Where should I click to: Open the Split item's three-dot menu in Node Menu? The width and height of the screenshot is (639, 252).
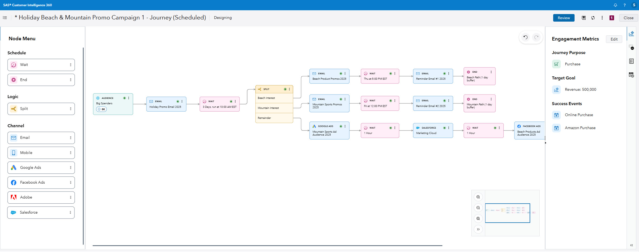coord(70,109)
